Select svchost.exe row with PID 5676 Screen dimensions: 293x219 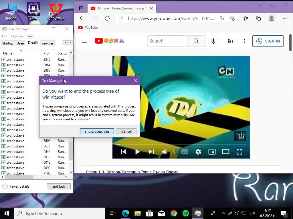(35, 146)
